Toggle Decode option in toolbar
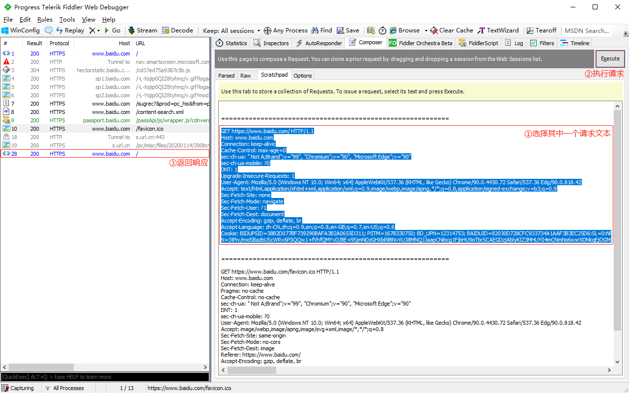 point(177,30)
